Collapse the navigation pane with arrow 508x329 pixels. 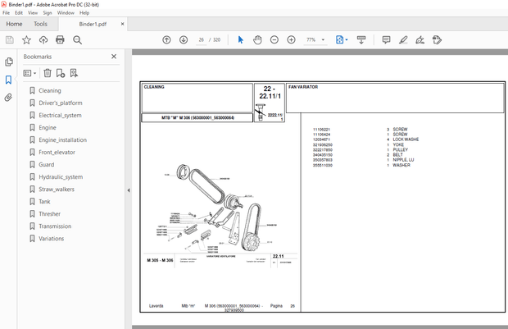coord(129,190)
